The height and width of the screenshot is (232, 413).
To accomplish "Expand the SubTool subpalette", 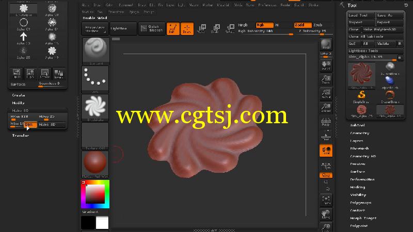I will (x=357, y=125).
